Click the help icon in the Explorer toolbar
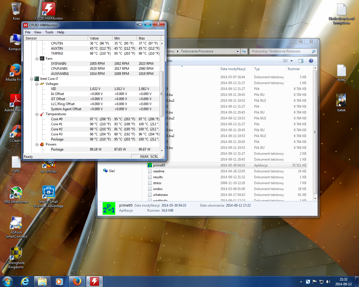The width and height of the screenshot is (359, 287). point(311,61)
